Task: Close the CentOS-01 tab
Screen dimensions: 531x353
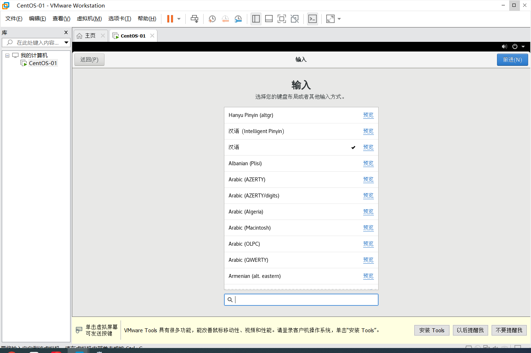Action: coord(152,35)
